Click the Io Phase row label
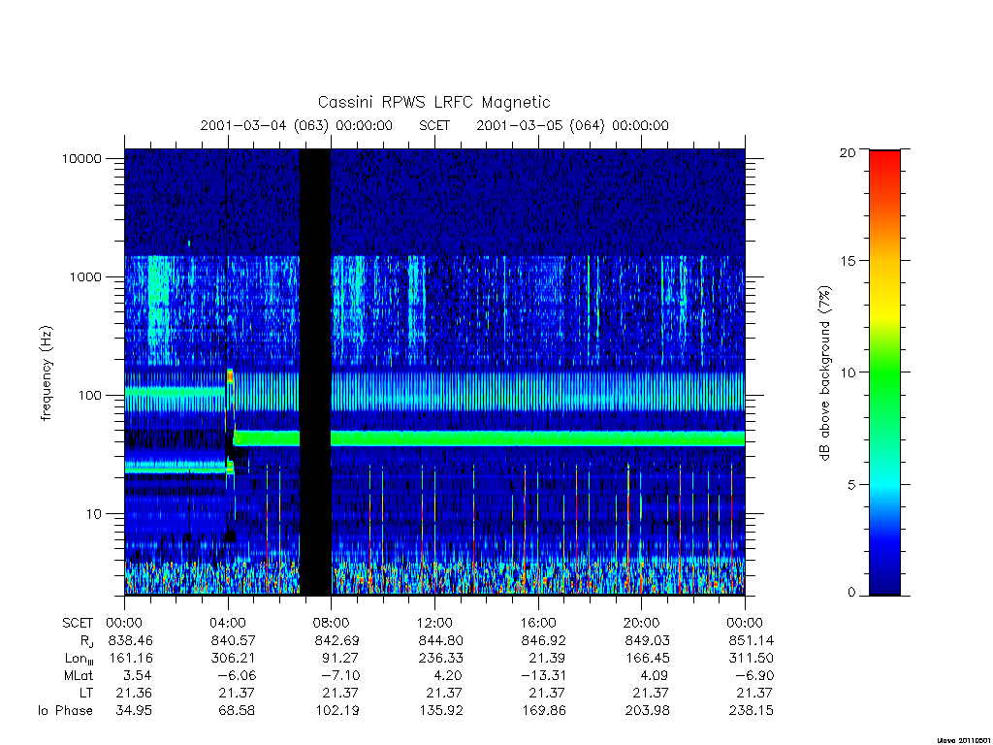 click(x=65, y=711)
